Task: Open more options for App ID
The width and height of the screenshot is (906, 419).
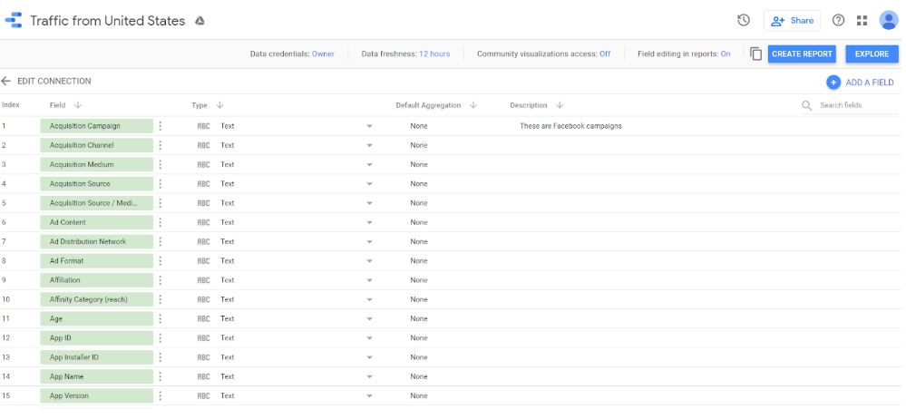Action: tap(160, 338)
